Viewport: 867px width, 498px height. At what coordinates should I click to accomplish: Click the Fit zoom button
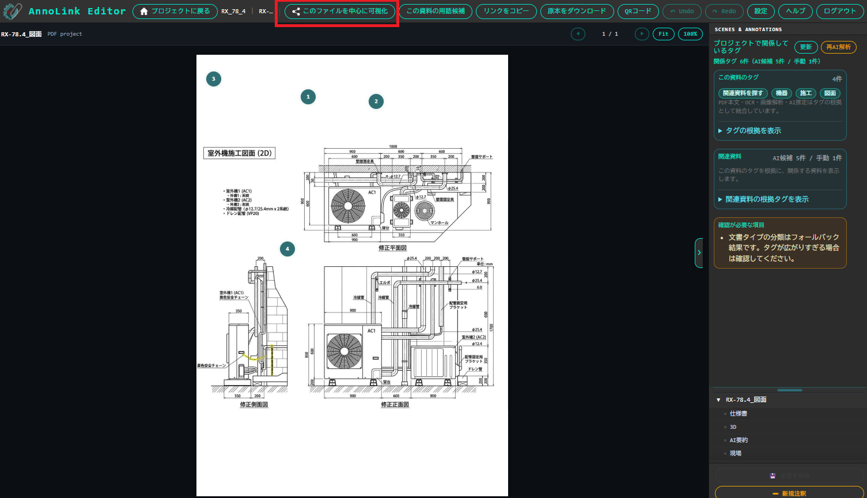click(664, 34)
